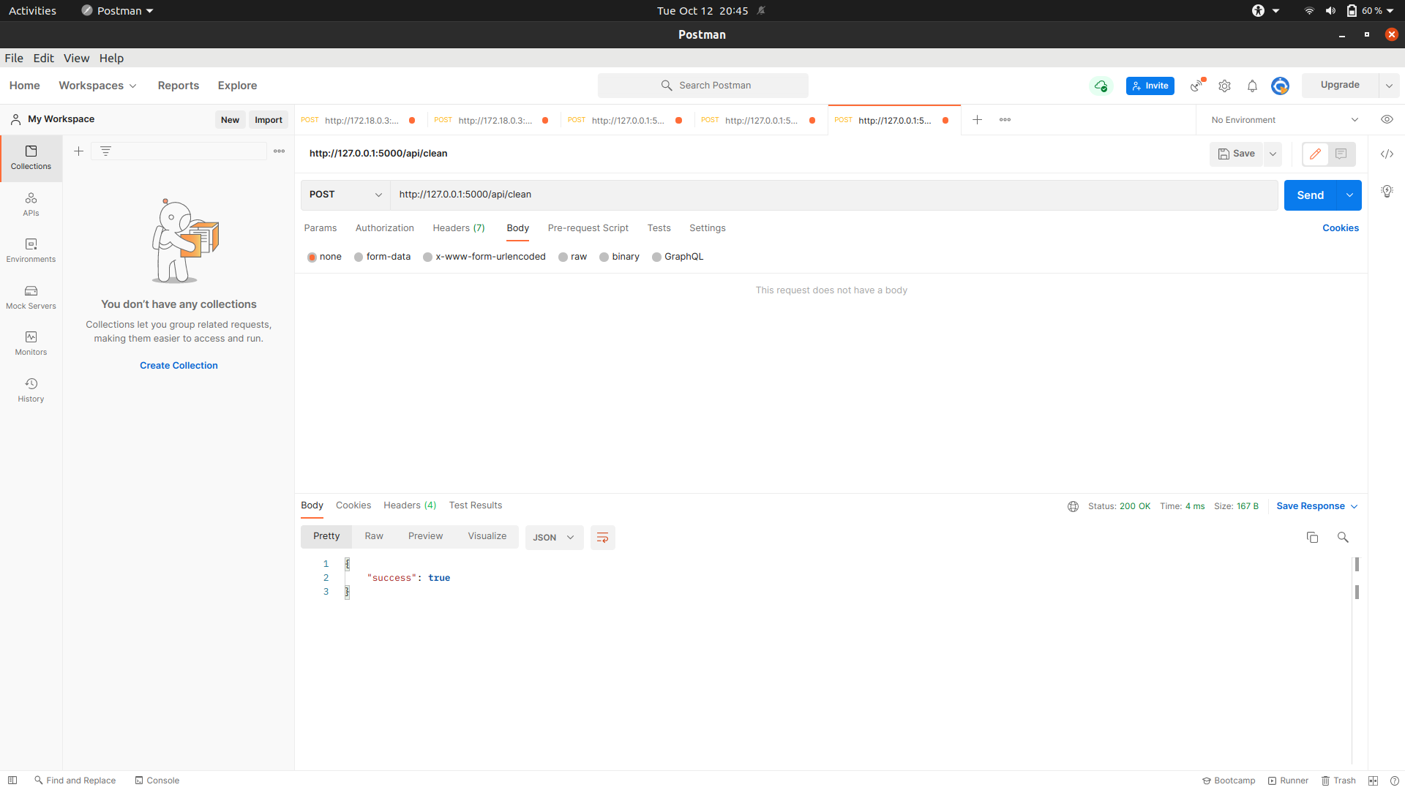The height and width of the screenshot is (790, 1405).
Task: Open the Monitors sidebar panel
Action: pyautogui.click(x=31, y=343)
